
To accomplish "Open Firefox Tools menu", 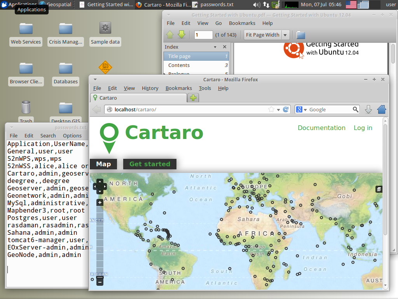I will [x=205, y=88].
